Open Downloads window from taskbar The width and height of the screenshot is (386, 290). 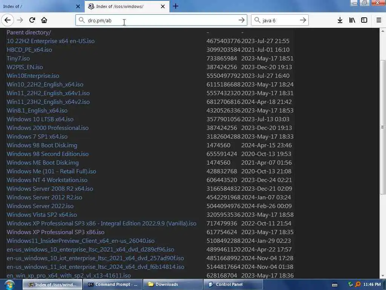pos(173,284)
